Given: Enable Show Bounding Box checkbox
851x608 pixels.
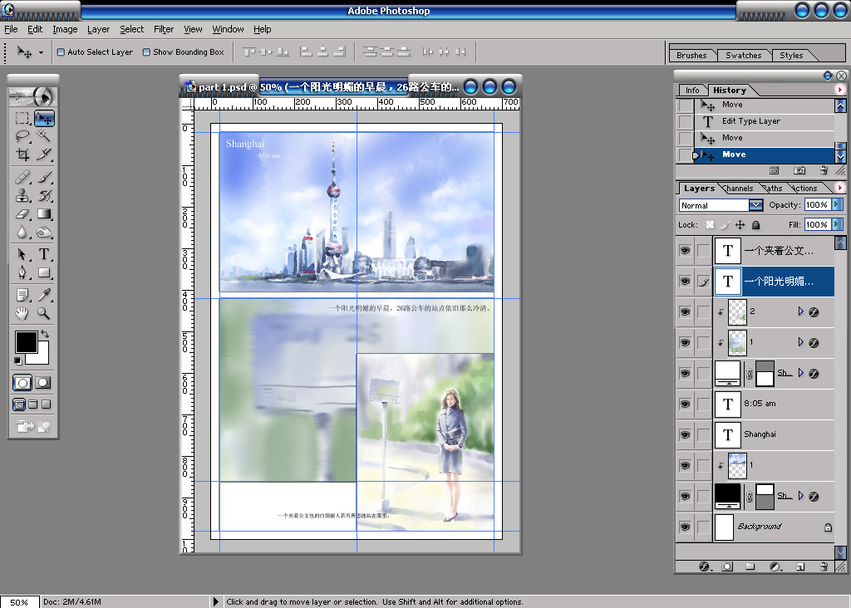Looking at the screenshot, I should click(x=146, y=52).
